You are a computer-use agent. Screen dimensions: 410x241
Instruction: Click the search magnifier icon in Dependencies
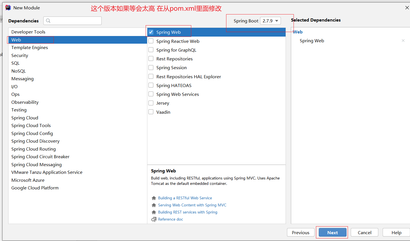48,21
